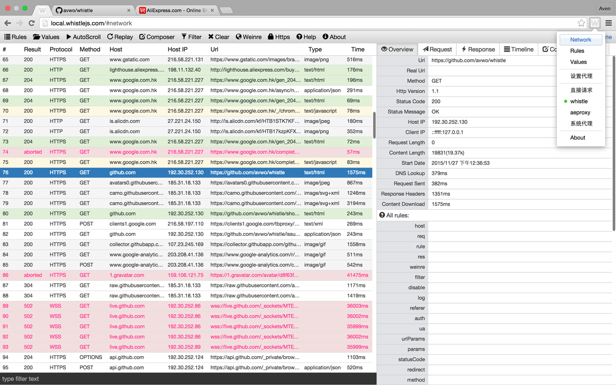The height and width of the screenshot is (385, 616).
Task: Choose the aeproxy proxy option
Action: point(581,112)
